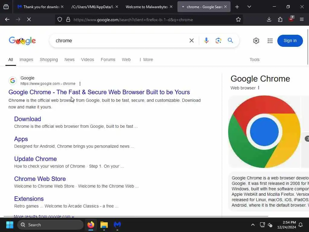Open the Download sitelink

click(27, 119)
